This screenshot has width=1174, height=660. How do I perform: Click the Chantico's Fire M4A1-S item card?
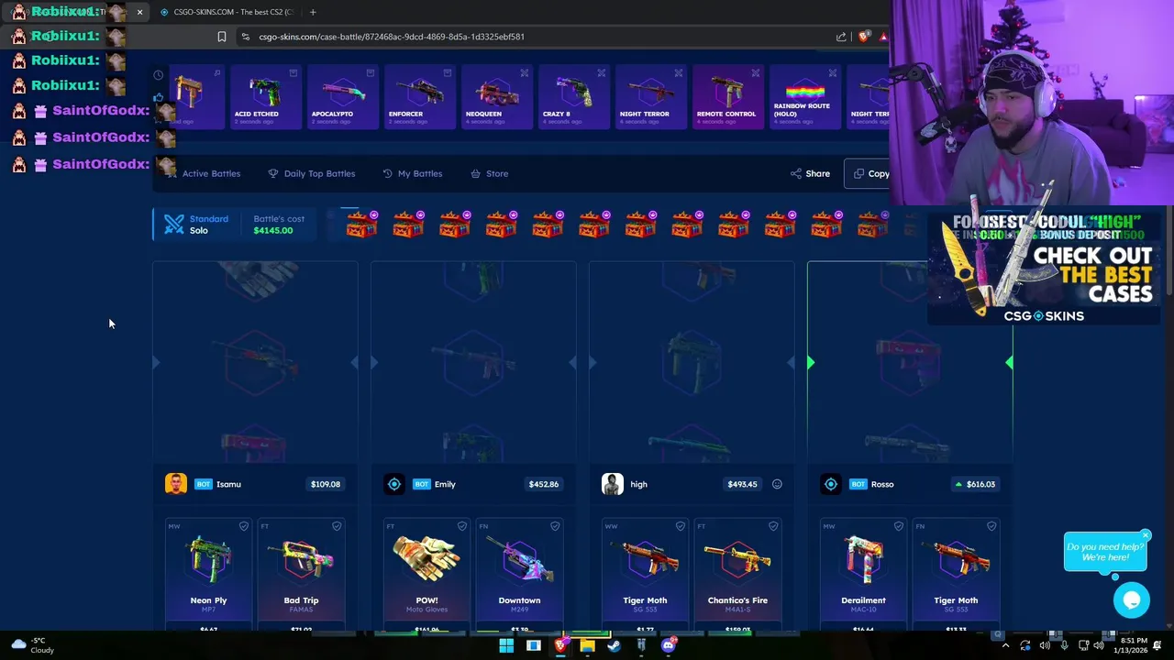(737, 575)
